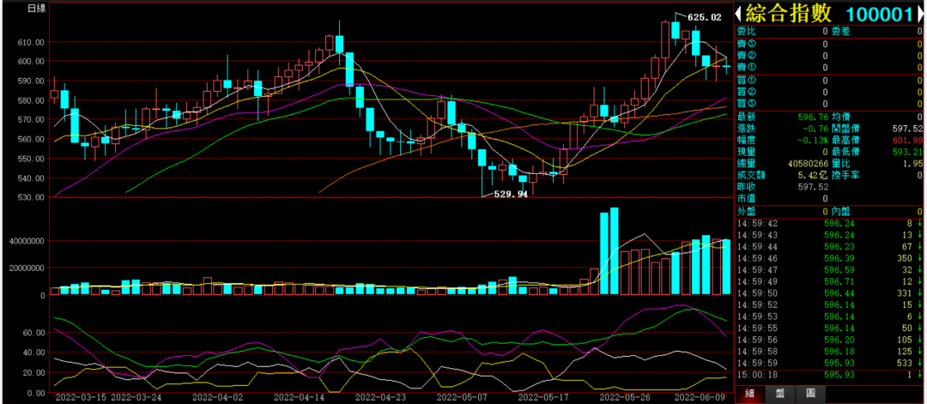
Task: Go to previous stock with left arrow
Action: (x=739, y=15)
